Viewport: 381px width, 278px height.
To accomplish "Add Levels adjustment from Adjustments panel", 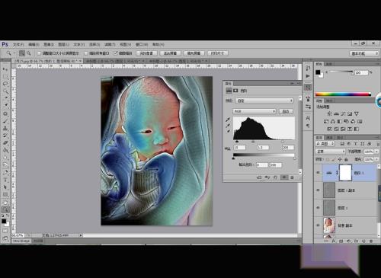I will [x=336, y=113].
